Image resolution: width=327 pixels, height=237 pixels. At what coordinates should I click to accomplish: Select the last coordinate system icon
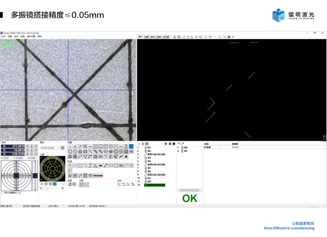click(x=133, y=184)
